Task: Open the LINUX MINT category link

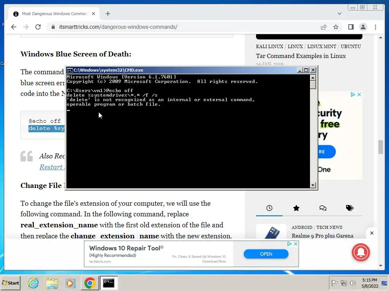Action: click(x=321, y=47)
